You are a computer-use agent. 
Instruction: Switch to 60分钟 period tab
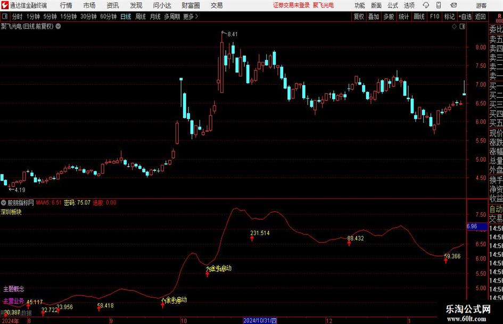pyautogui.click(x=108, y=16)
